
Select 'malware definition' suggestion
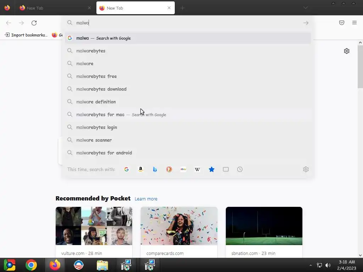(188, 102)
